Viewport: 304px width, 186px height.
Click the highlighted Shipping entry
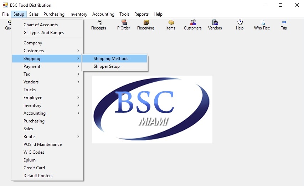(x=47, y=59)
